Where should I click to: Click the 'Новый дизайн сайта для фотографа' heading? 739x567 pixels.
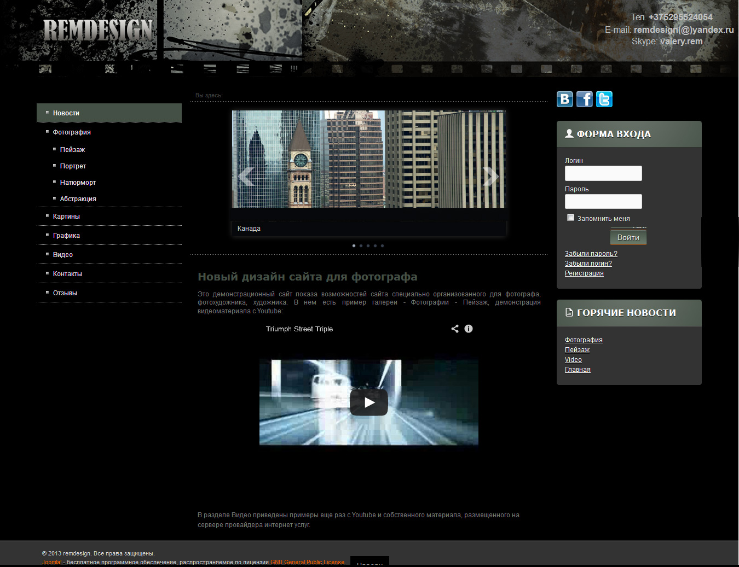point(308,277)
